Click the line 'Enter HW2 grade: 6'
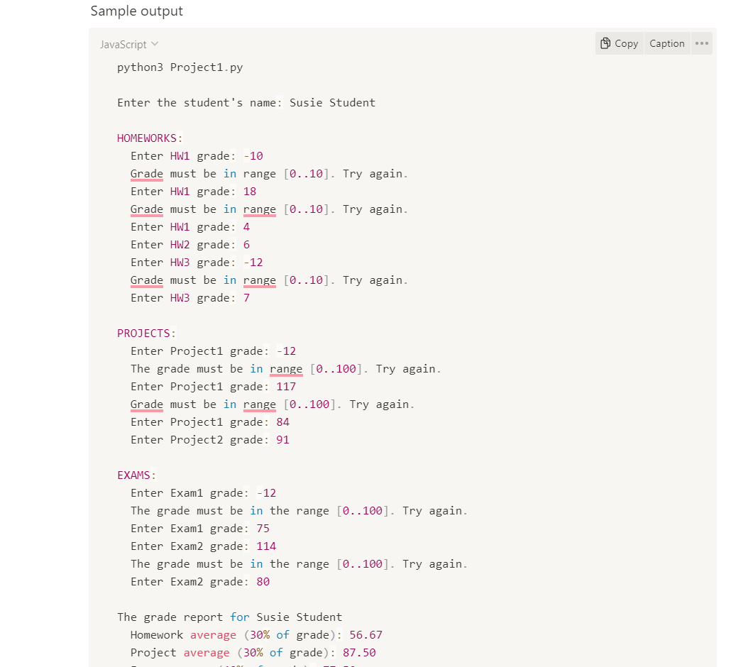 190,244
